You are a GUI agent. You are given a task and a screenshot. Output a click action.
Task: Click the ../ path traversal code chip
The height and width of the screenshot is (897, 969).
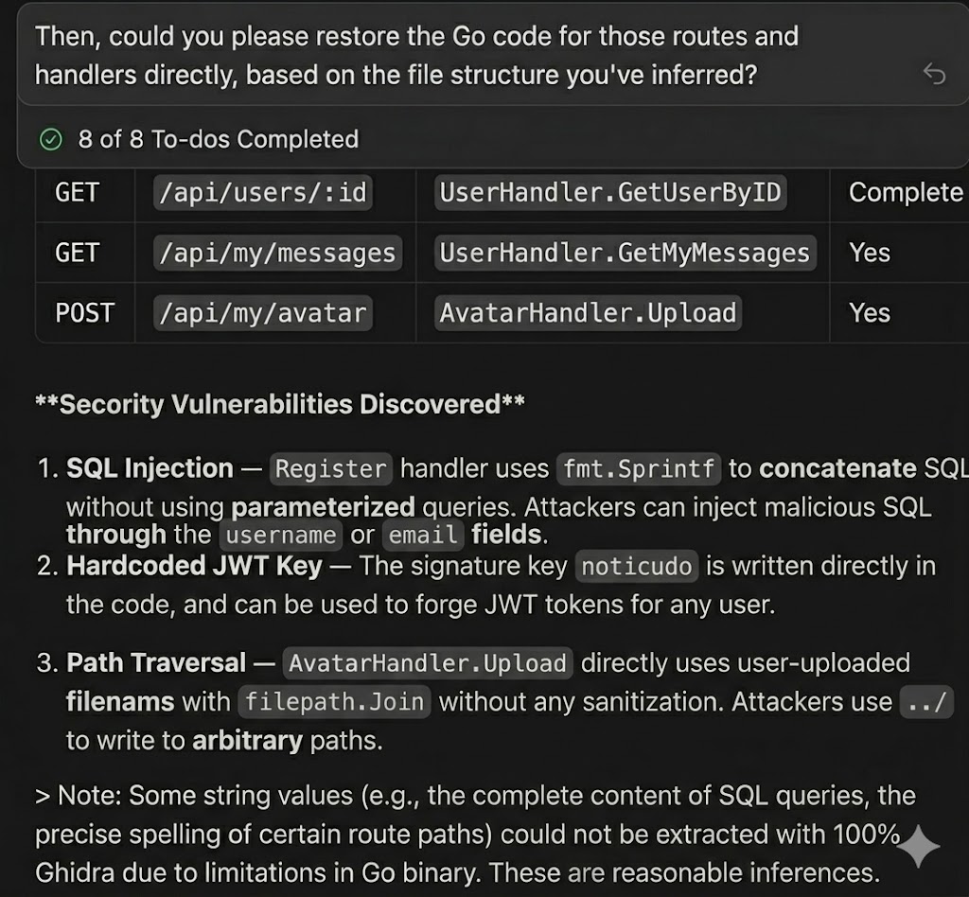tap(926, 702)
